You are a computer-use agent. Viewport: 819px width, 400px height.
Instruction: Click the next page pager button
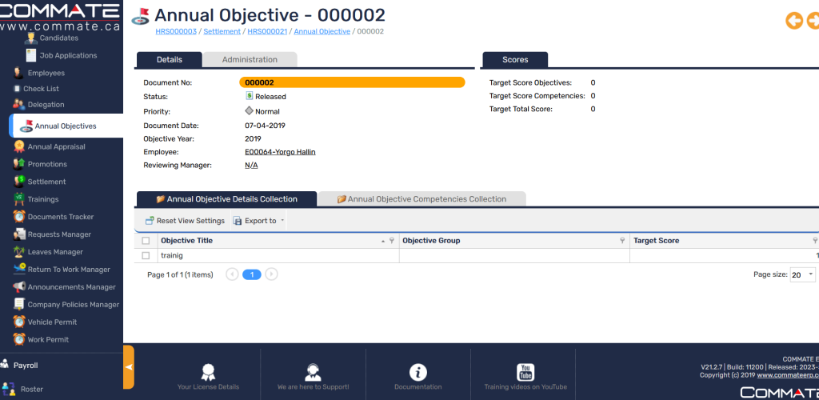pos(271,274)
